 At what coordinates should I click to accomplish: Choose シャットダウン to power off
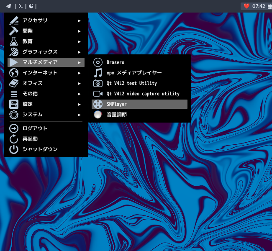coord(46,149)
